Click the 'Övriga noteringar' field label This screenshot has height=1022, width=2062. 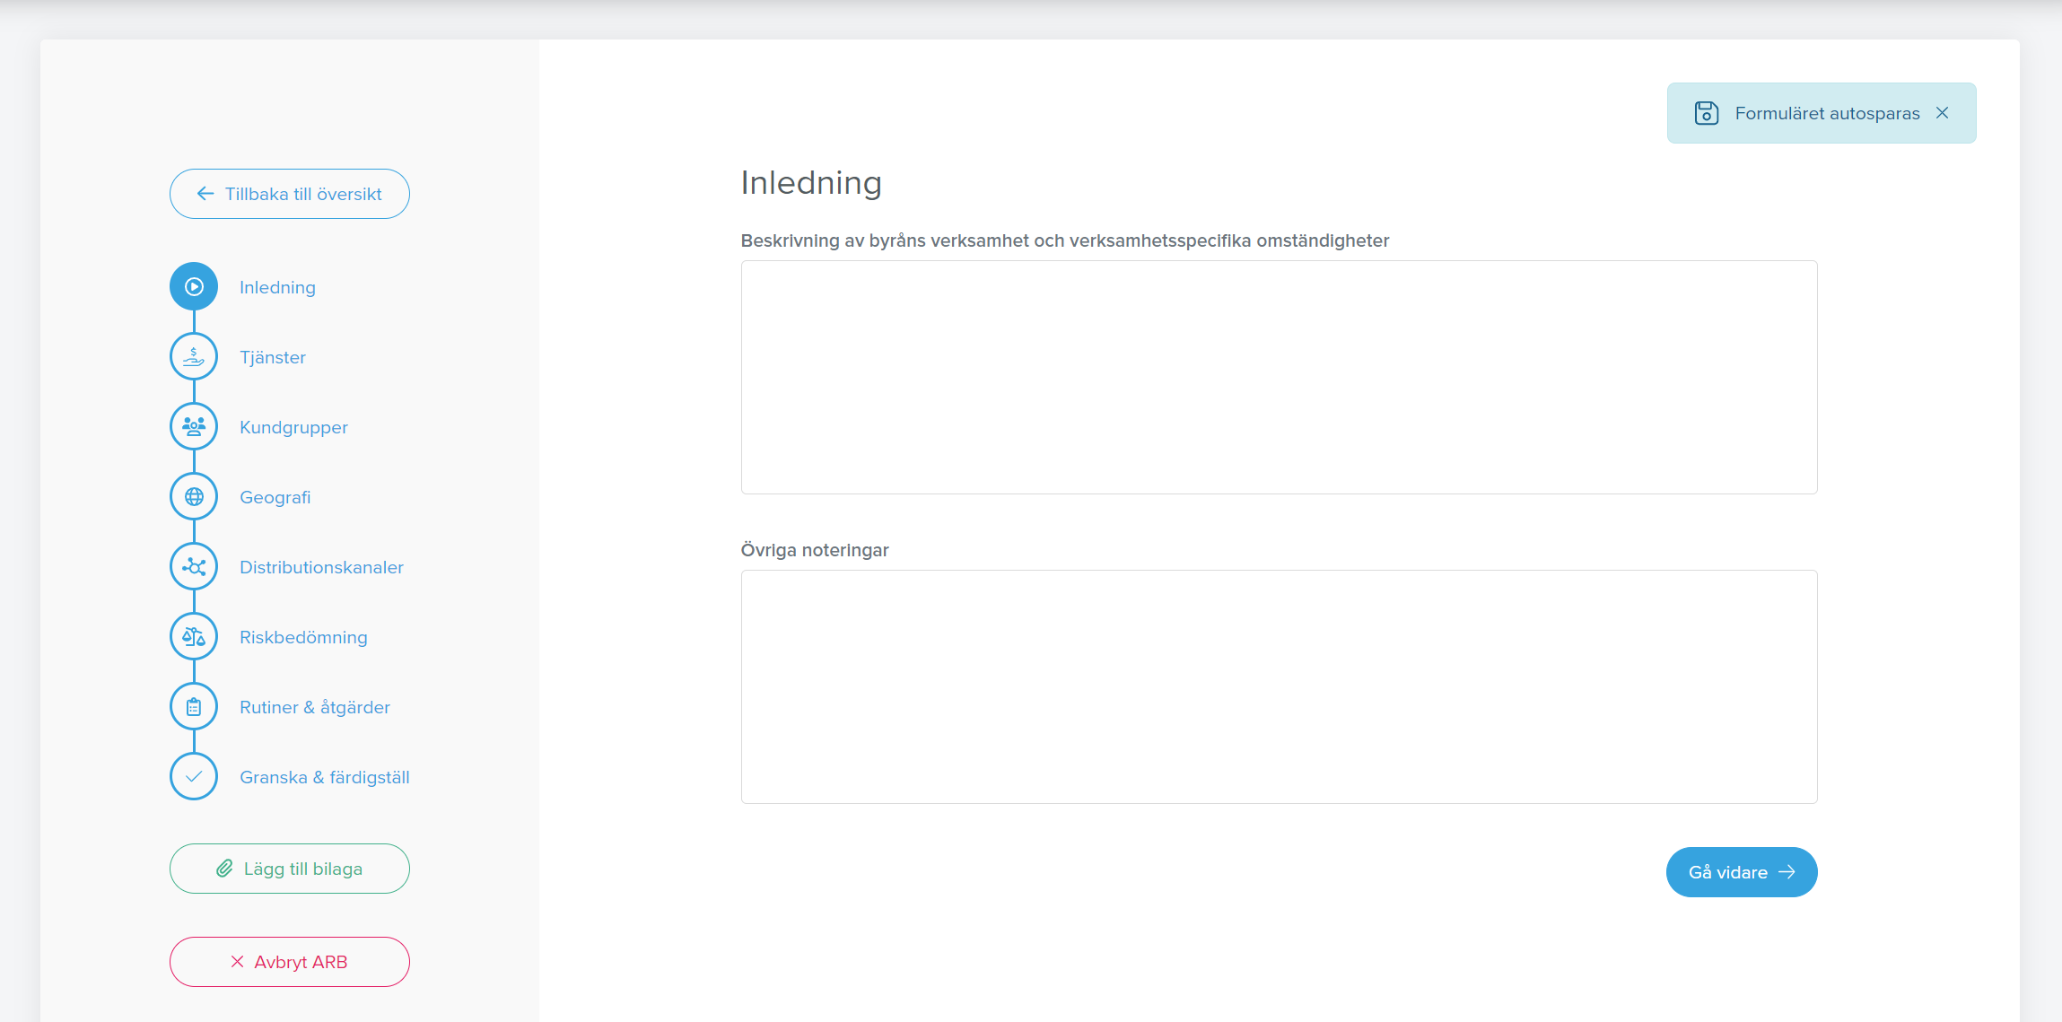point(815,550)
